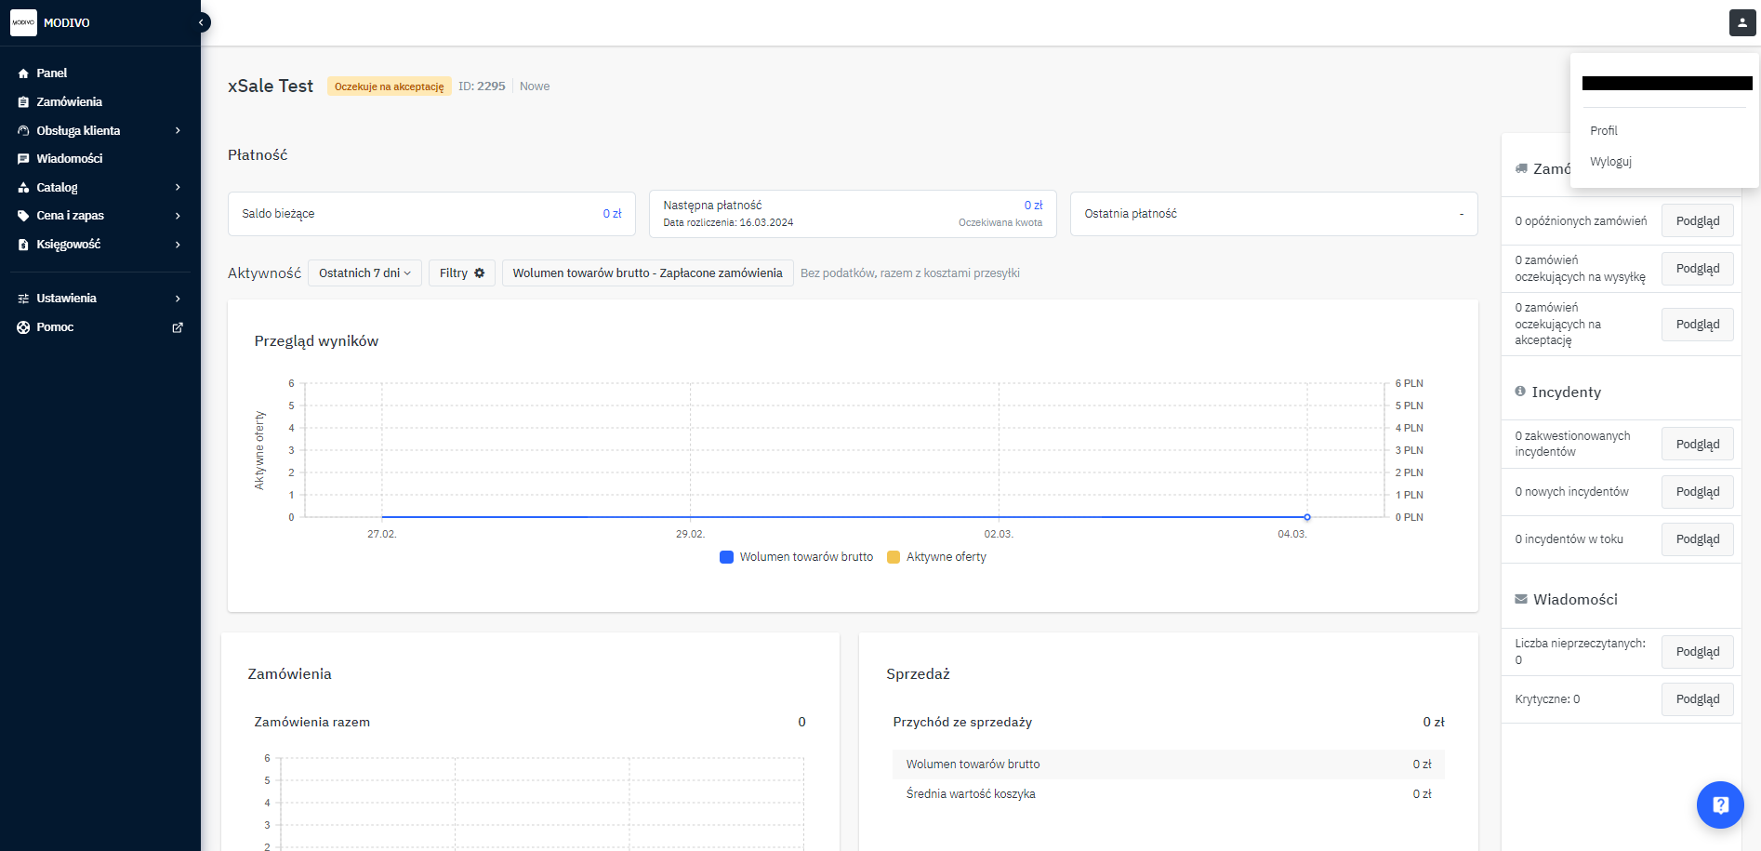Open Panel via the home icon

coord(24,73)
